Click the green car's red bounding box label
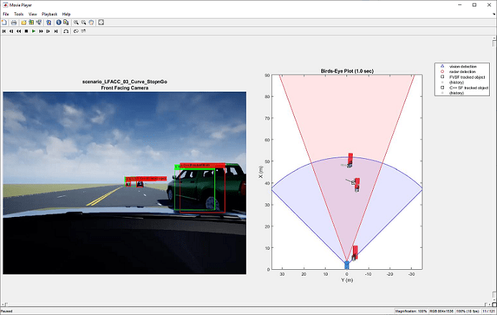 [x=203, y=165]
